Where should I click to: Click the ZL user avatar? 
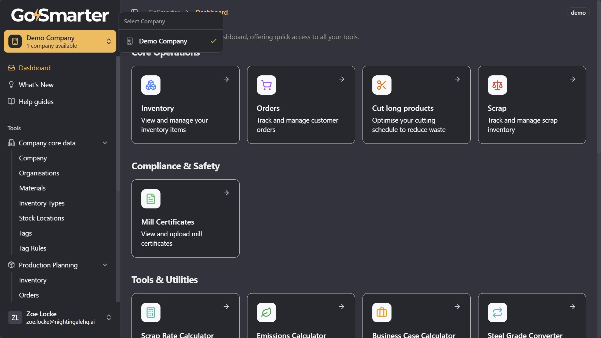click(x=15, y=318)
